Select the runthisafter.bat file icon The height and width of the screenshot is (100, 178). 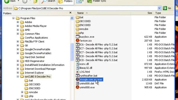(x=77, y=76)
